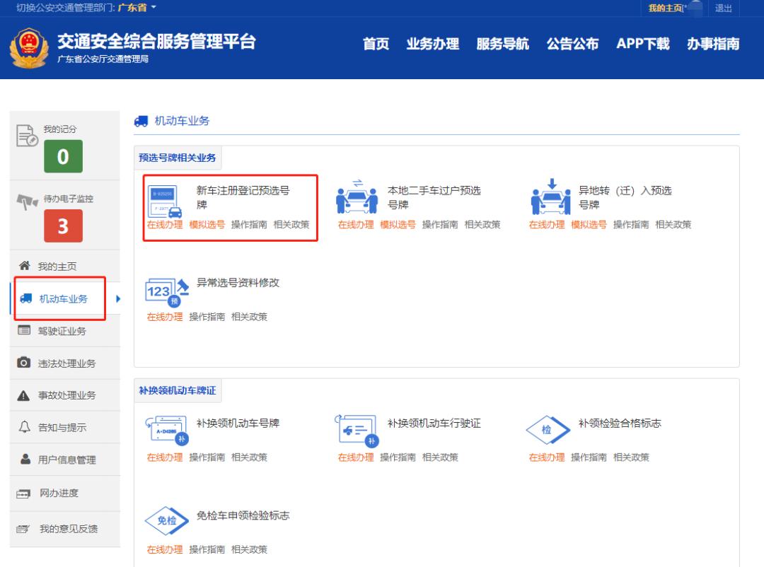Open the APP下载 menu item
This screenshot has height=567, width=764.
[x=642, y=44]
